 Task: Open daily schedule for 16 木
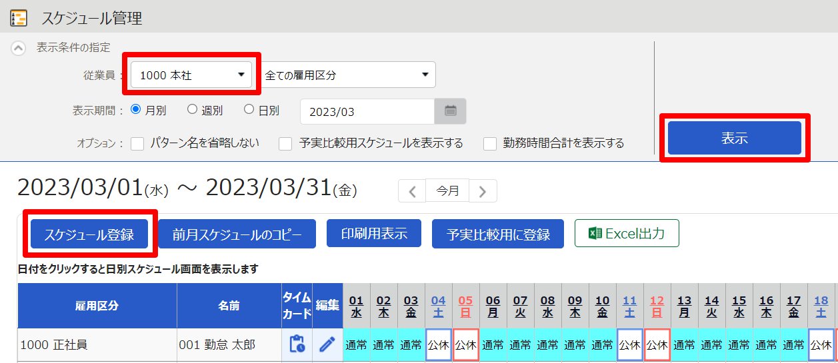(x=767, y=306)
